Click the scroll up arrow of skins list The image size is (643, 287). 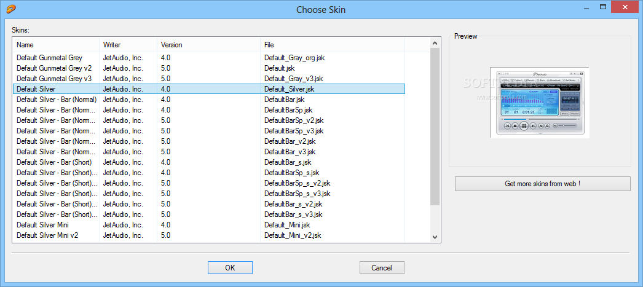coord(435,42)
